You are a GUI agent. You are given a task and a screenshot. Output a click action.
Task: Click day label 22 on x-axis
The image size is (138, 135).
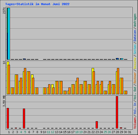(x=93, y=132)
